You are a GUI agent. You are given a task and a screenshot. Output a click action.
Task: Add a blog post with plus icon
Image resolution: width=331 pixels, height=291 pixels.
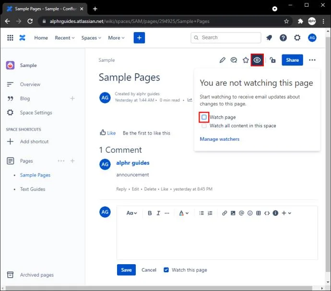(72, 98)
